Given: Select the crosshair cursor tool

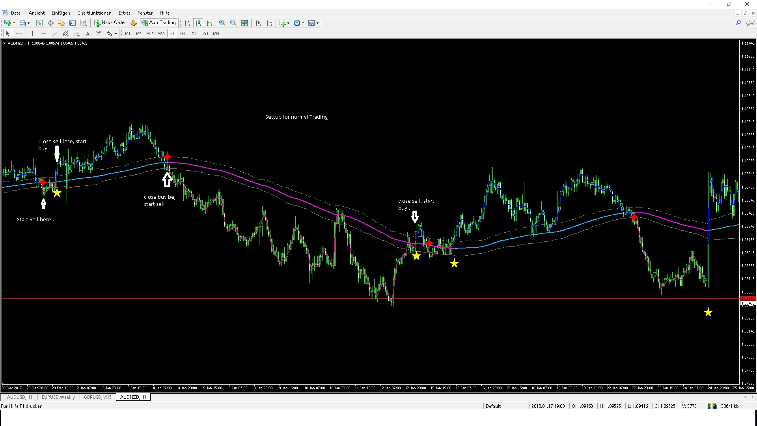Looking at the screenshot, I should (x=19, y=34).
